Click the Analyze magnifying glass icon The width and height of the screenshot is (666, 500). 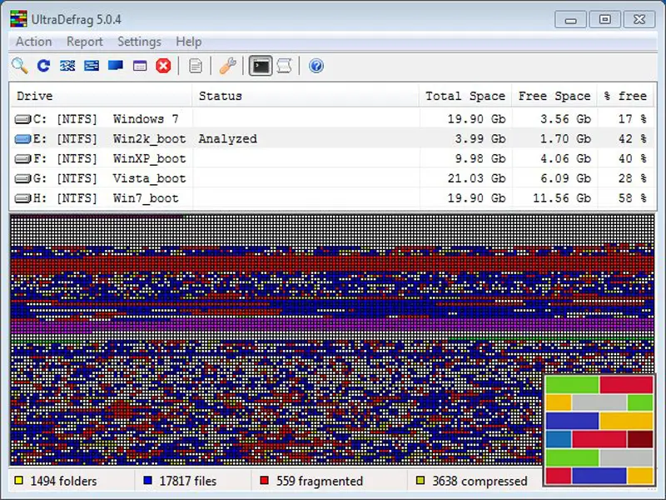click(x=19, y=66)
